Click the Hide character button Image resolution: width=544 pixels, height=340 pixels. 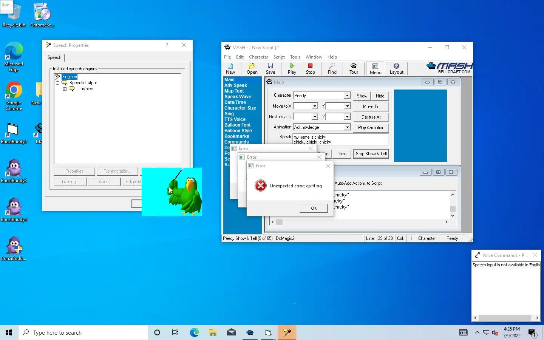[380, 96]
